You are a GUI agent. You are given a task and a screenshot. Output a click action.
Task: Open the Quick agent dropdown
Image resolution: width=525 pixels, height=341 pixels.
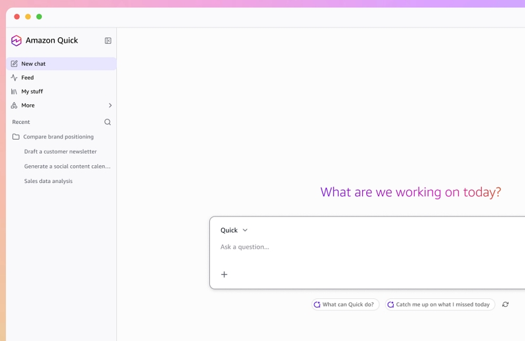(234, 230)
